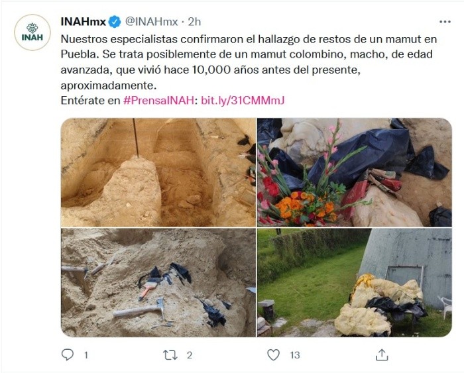Open the #PrensaINAH hashtag link
Viewport: 464px width, 373px height.
click(158, 101)
